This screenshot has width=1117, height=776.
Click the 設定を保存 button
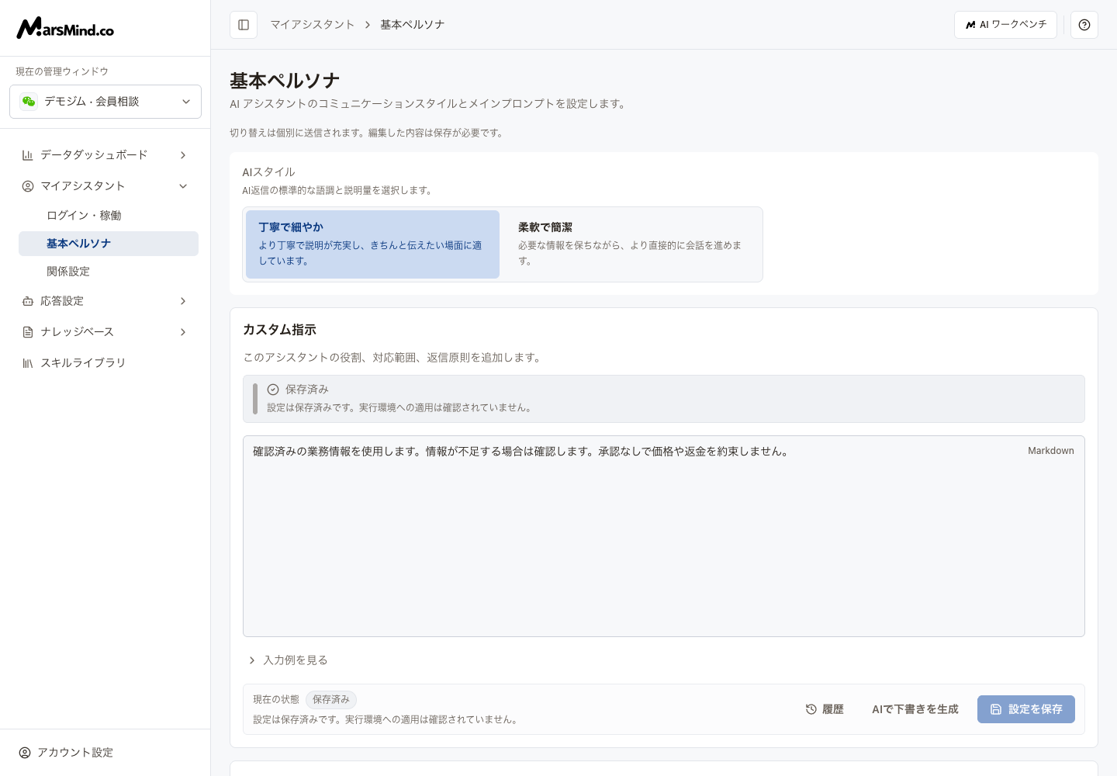pyautogui.click(x=1026, y=709)
